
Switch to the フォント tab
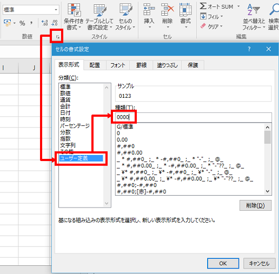118,65
